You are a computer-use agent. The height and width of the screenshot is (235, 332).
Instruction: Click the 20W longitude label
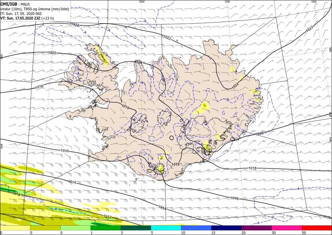pos(142,2)
